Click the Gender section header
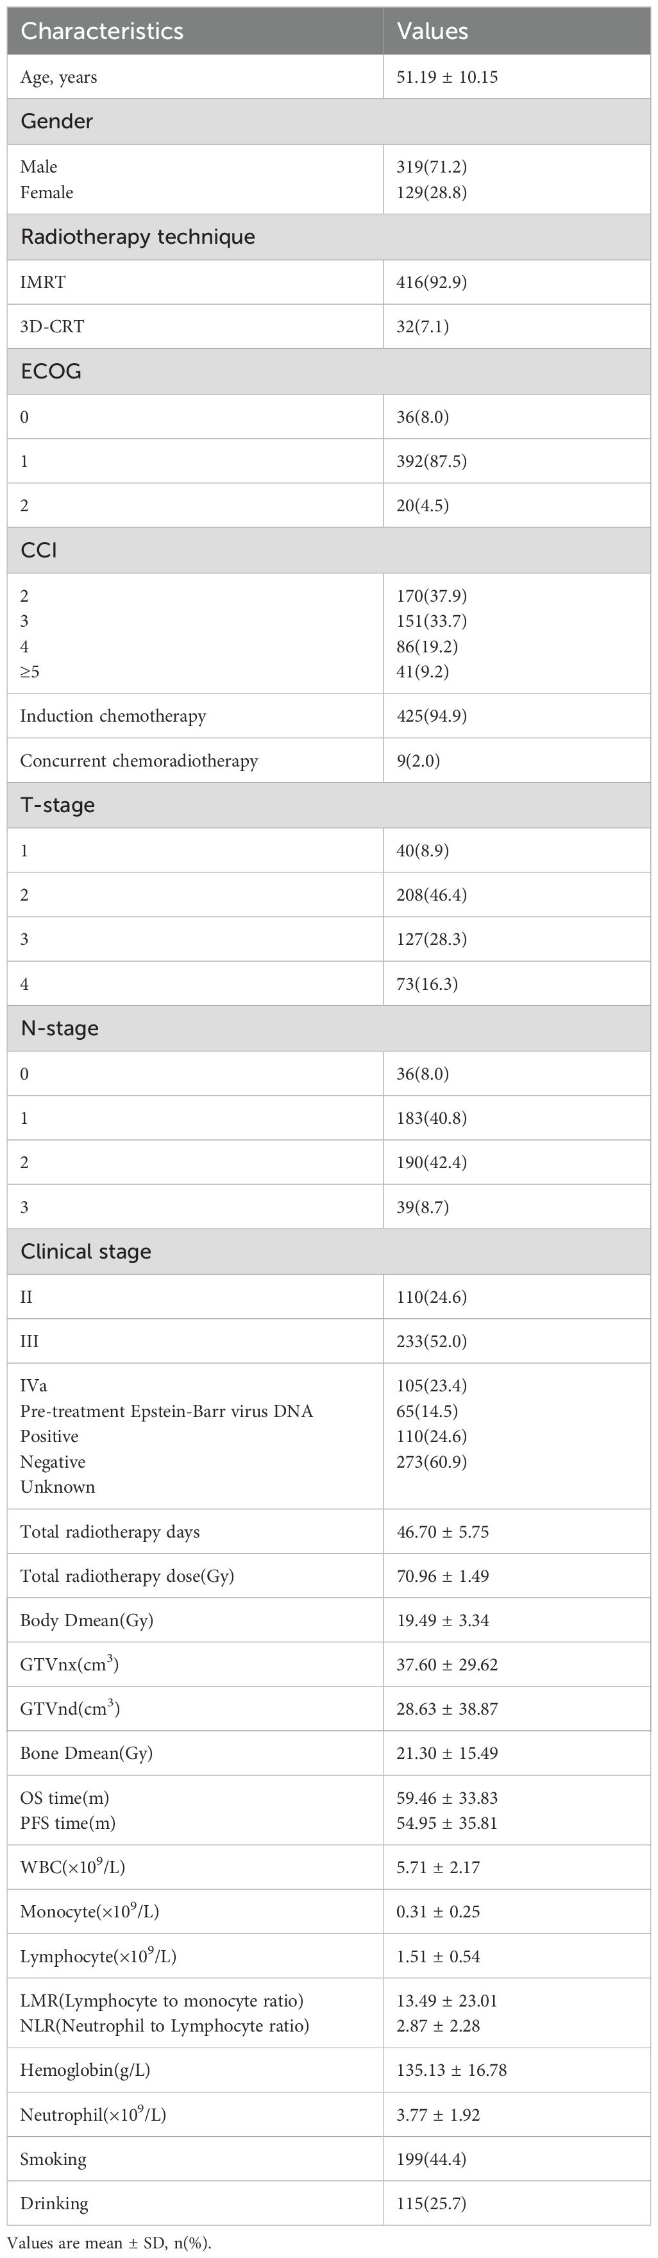The height and width of the screenshot is (2258, 658). point(57,122)
